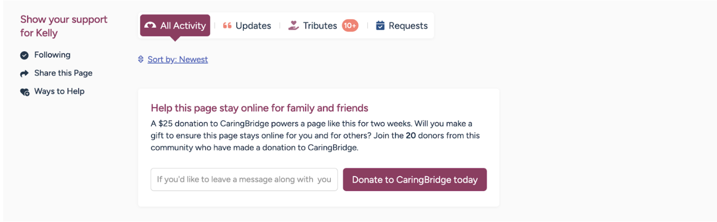
Task: Open the Sort by: Newest dropdown
Action: [x=177, y=60]
